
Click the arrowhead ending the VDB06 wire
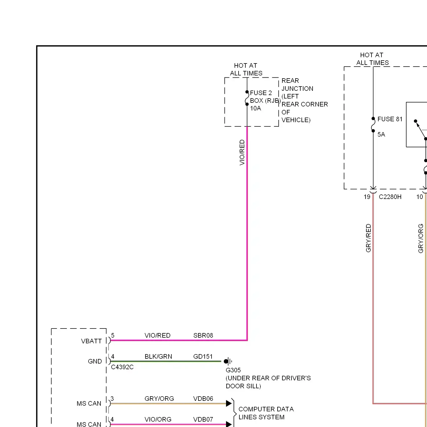pyautogui.click(x=229, y=403)
